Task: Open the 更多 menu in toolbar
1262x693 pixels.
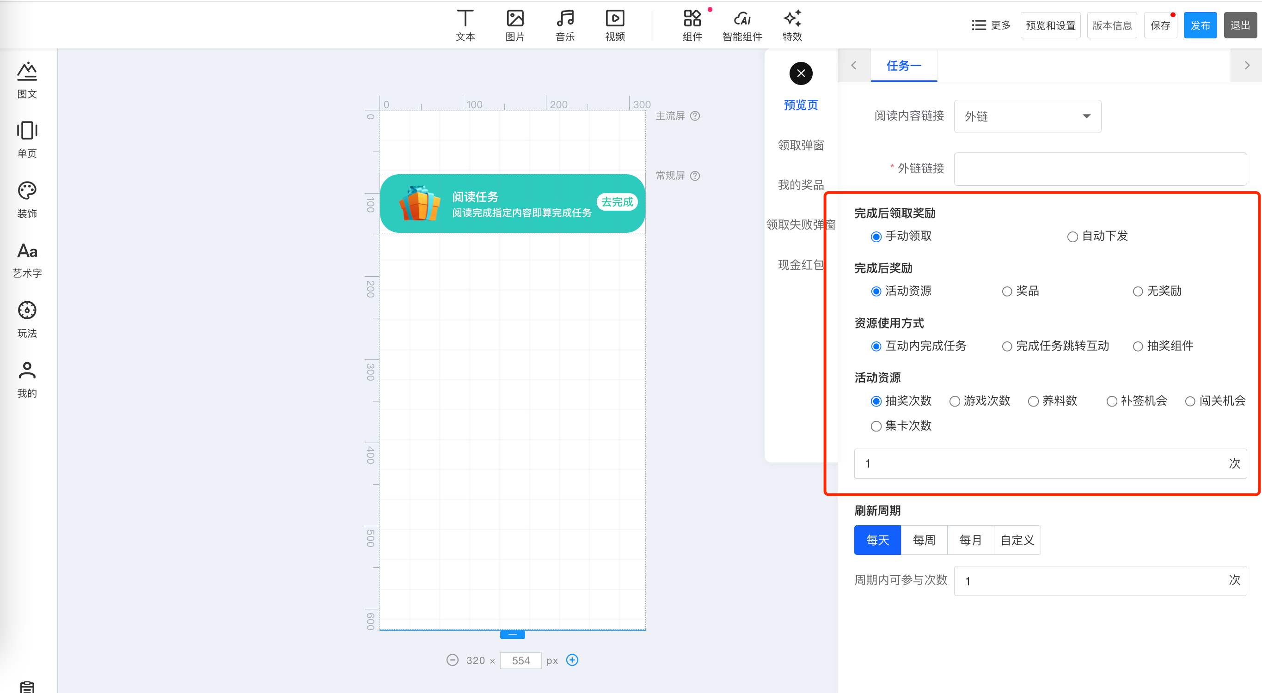Action: [x=991, y=25]
